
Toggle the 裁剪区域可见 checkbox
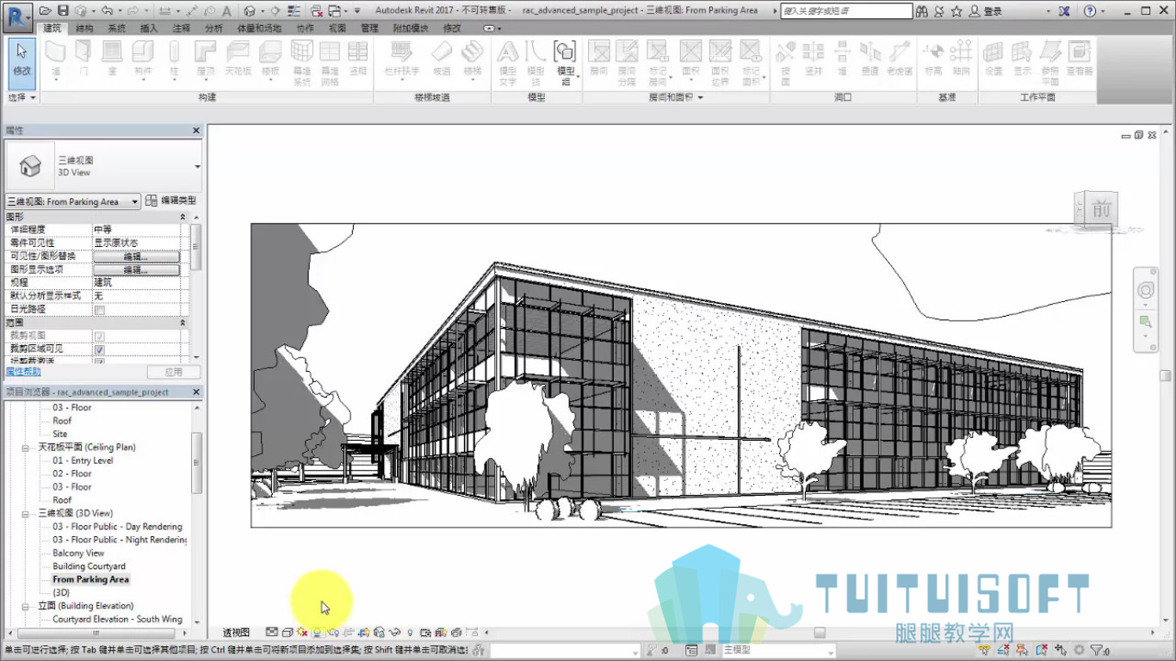point(100,349)
